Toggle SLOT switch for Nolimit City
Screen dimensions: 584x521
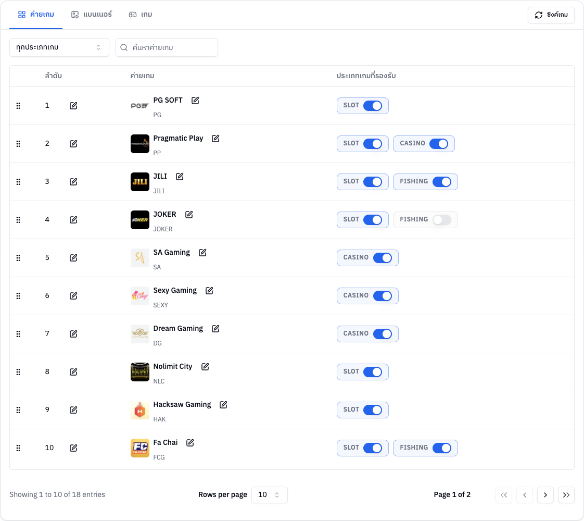point(373,372)
